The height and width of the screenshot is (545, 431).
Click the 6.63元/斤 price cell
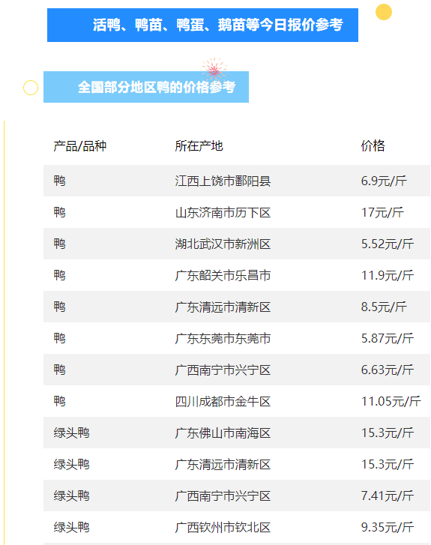(x=388, y=370)
